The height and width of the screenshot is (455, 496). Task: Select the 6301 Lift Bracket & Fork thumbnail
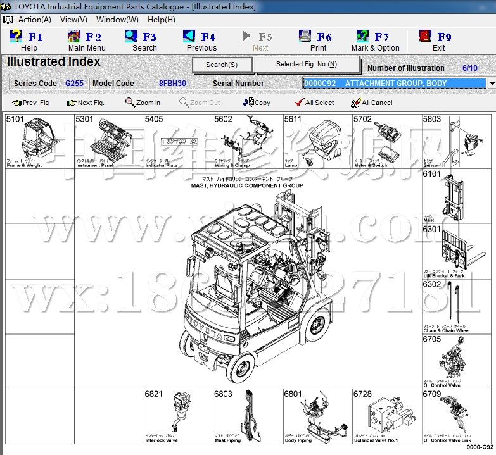coord(459,251)
